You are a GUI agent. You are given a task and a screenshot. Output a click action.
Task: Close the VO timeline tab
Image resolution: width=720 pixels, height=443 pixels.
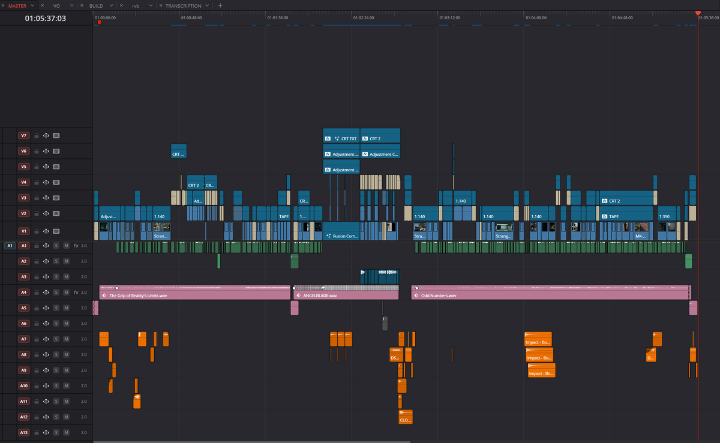(42, 5)
